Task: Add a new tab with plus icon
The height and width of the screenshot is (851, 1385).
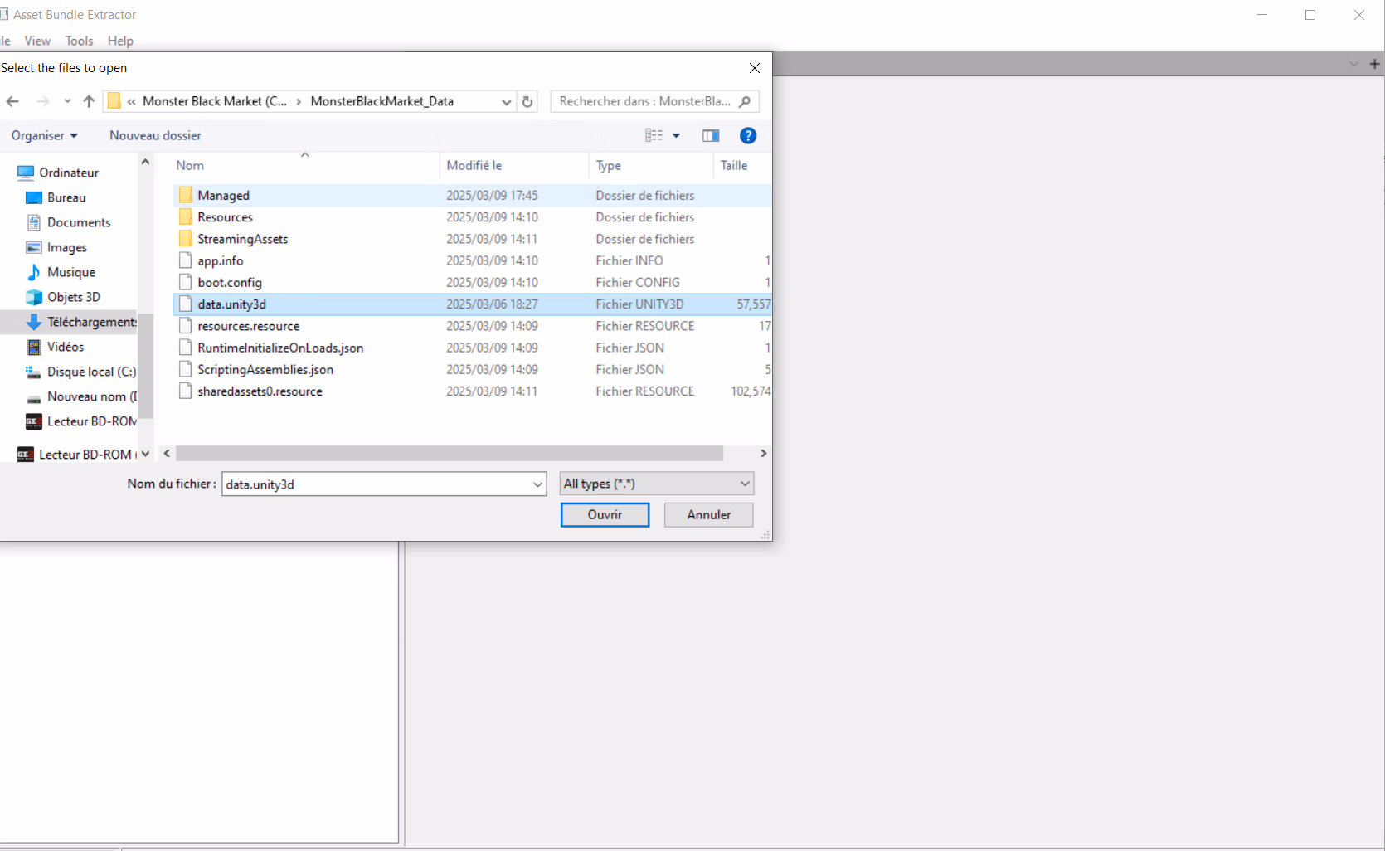Action: [x=1374, y=64]
